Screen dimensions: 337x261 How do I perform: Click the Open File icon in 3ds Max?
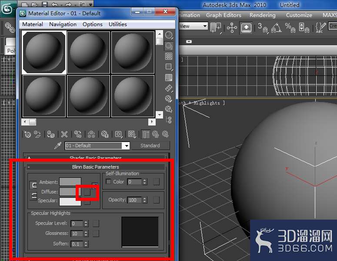(34, 4)
